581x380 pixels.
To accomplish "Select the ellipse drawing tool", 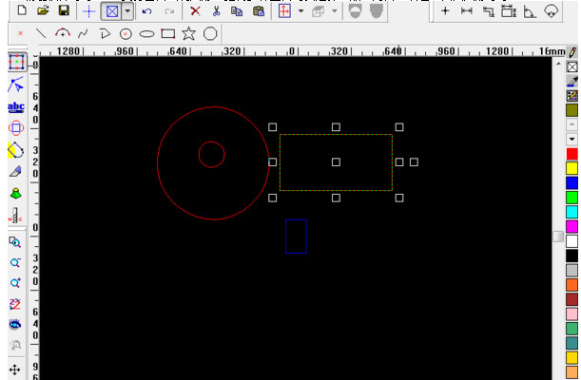I will [x=146, y=33].
